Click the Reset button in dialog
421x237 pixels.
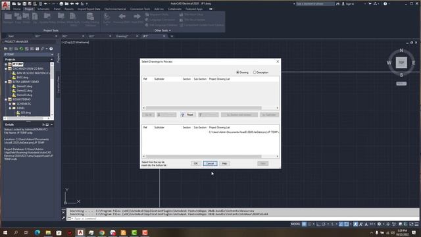pyautogui.click(x=187, y=115)
